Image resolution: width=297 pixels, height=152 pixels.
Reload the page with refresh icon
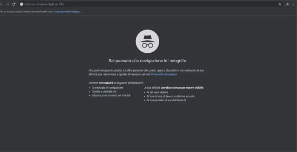(x=14, y=4)
